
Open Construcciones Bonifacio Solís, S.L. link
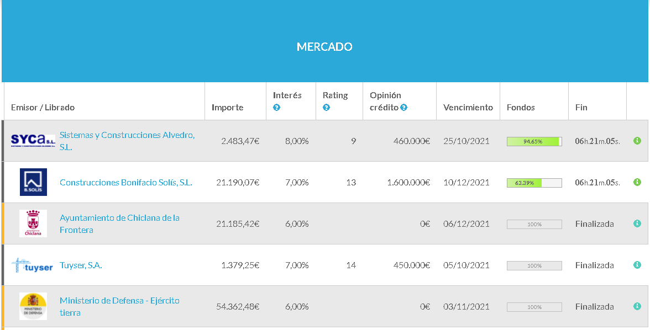click(126, 183)
